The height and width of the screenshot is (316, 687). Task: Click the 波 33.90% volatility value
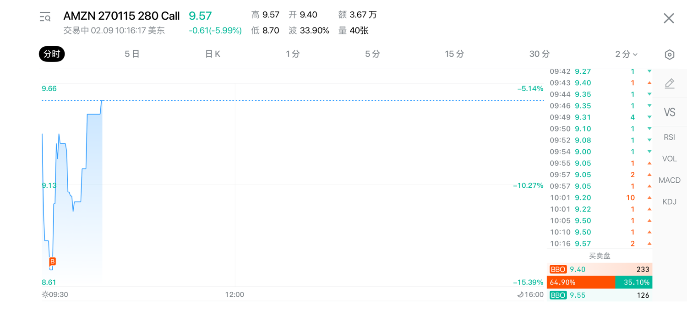coord(309,31)
